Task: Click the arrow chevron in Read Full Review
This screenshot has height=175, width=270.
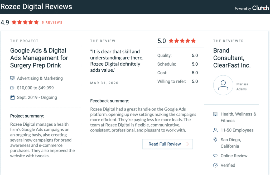Action: click(x=187, y=144)
